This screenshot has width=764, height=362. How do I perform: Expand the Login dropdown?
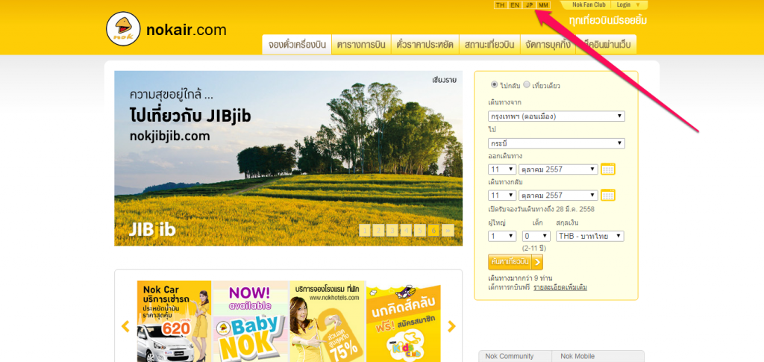coord(627,5)
